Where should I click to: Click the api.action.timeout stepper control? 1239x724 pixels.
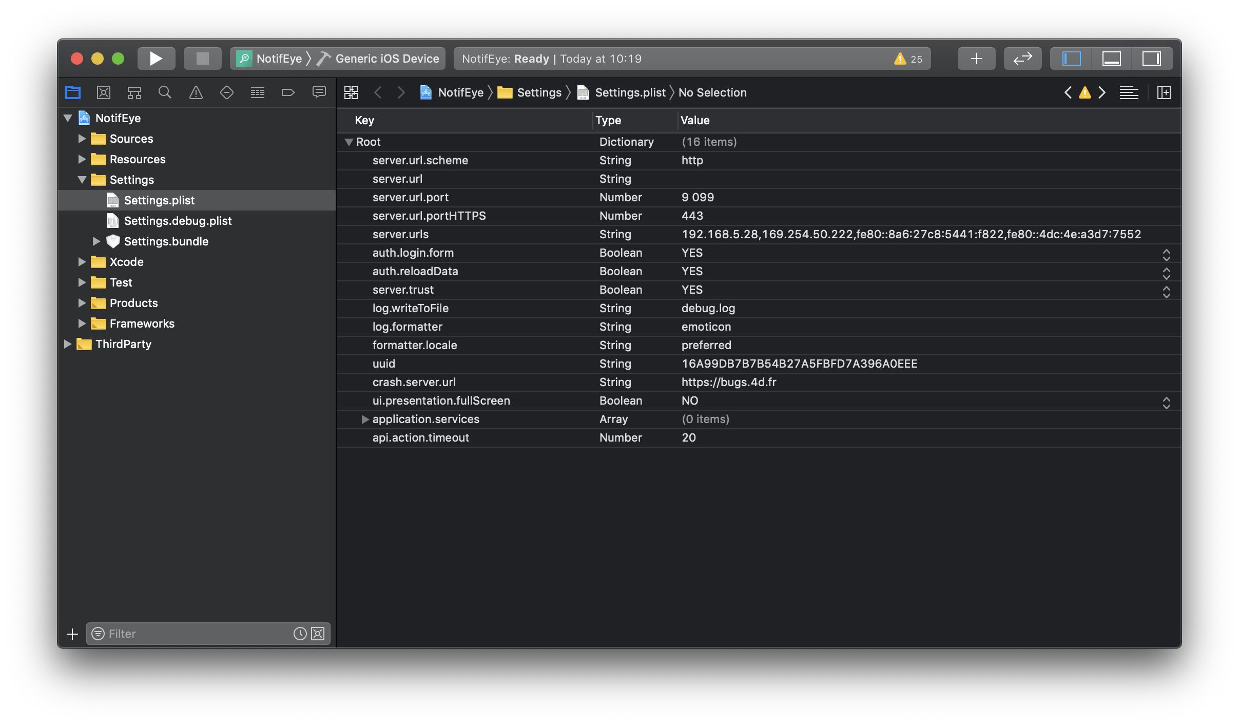pos(1168,437)
